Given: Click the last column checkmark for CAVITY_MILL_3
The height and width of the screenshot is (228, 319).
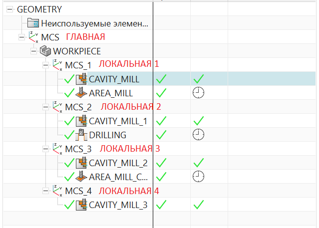Looking at the screenshot, I should click(x=199, y=205).
